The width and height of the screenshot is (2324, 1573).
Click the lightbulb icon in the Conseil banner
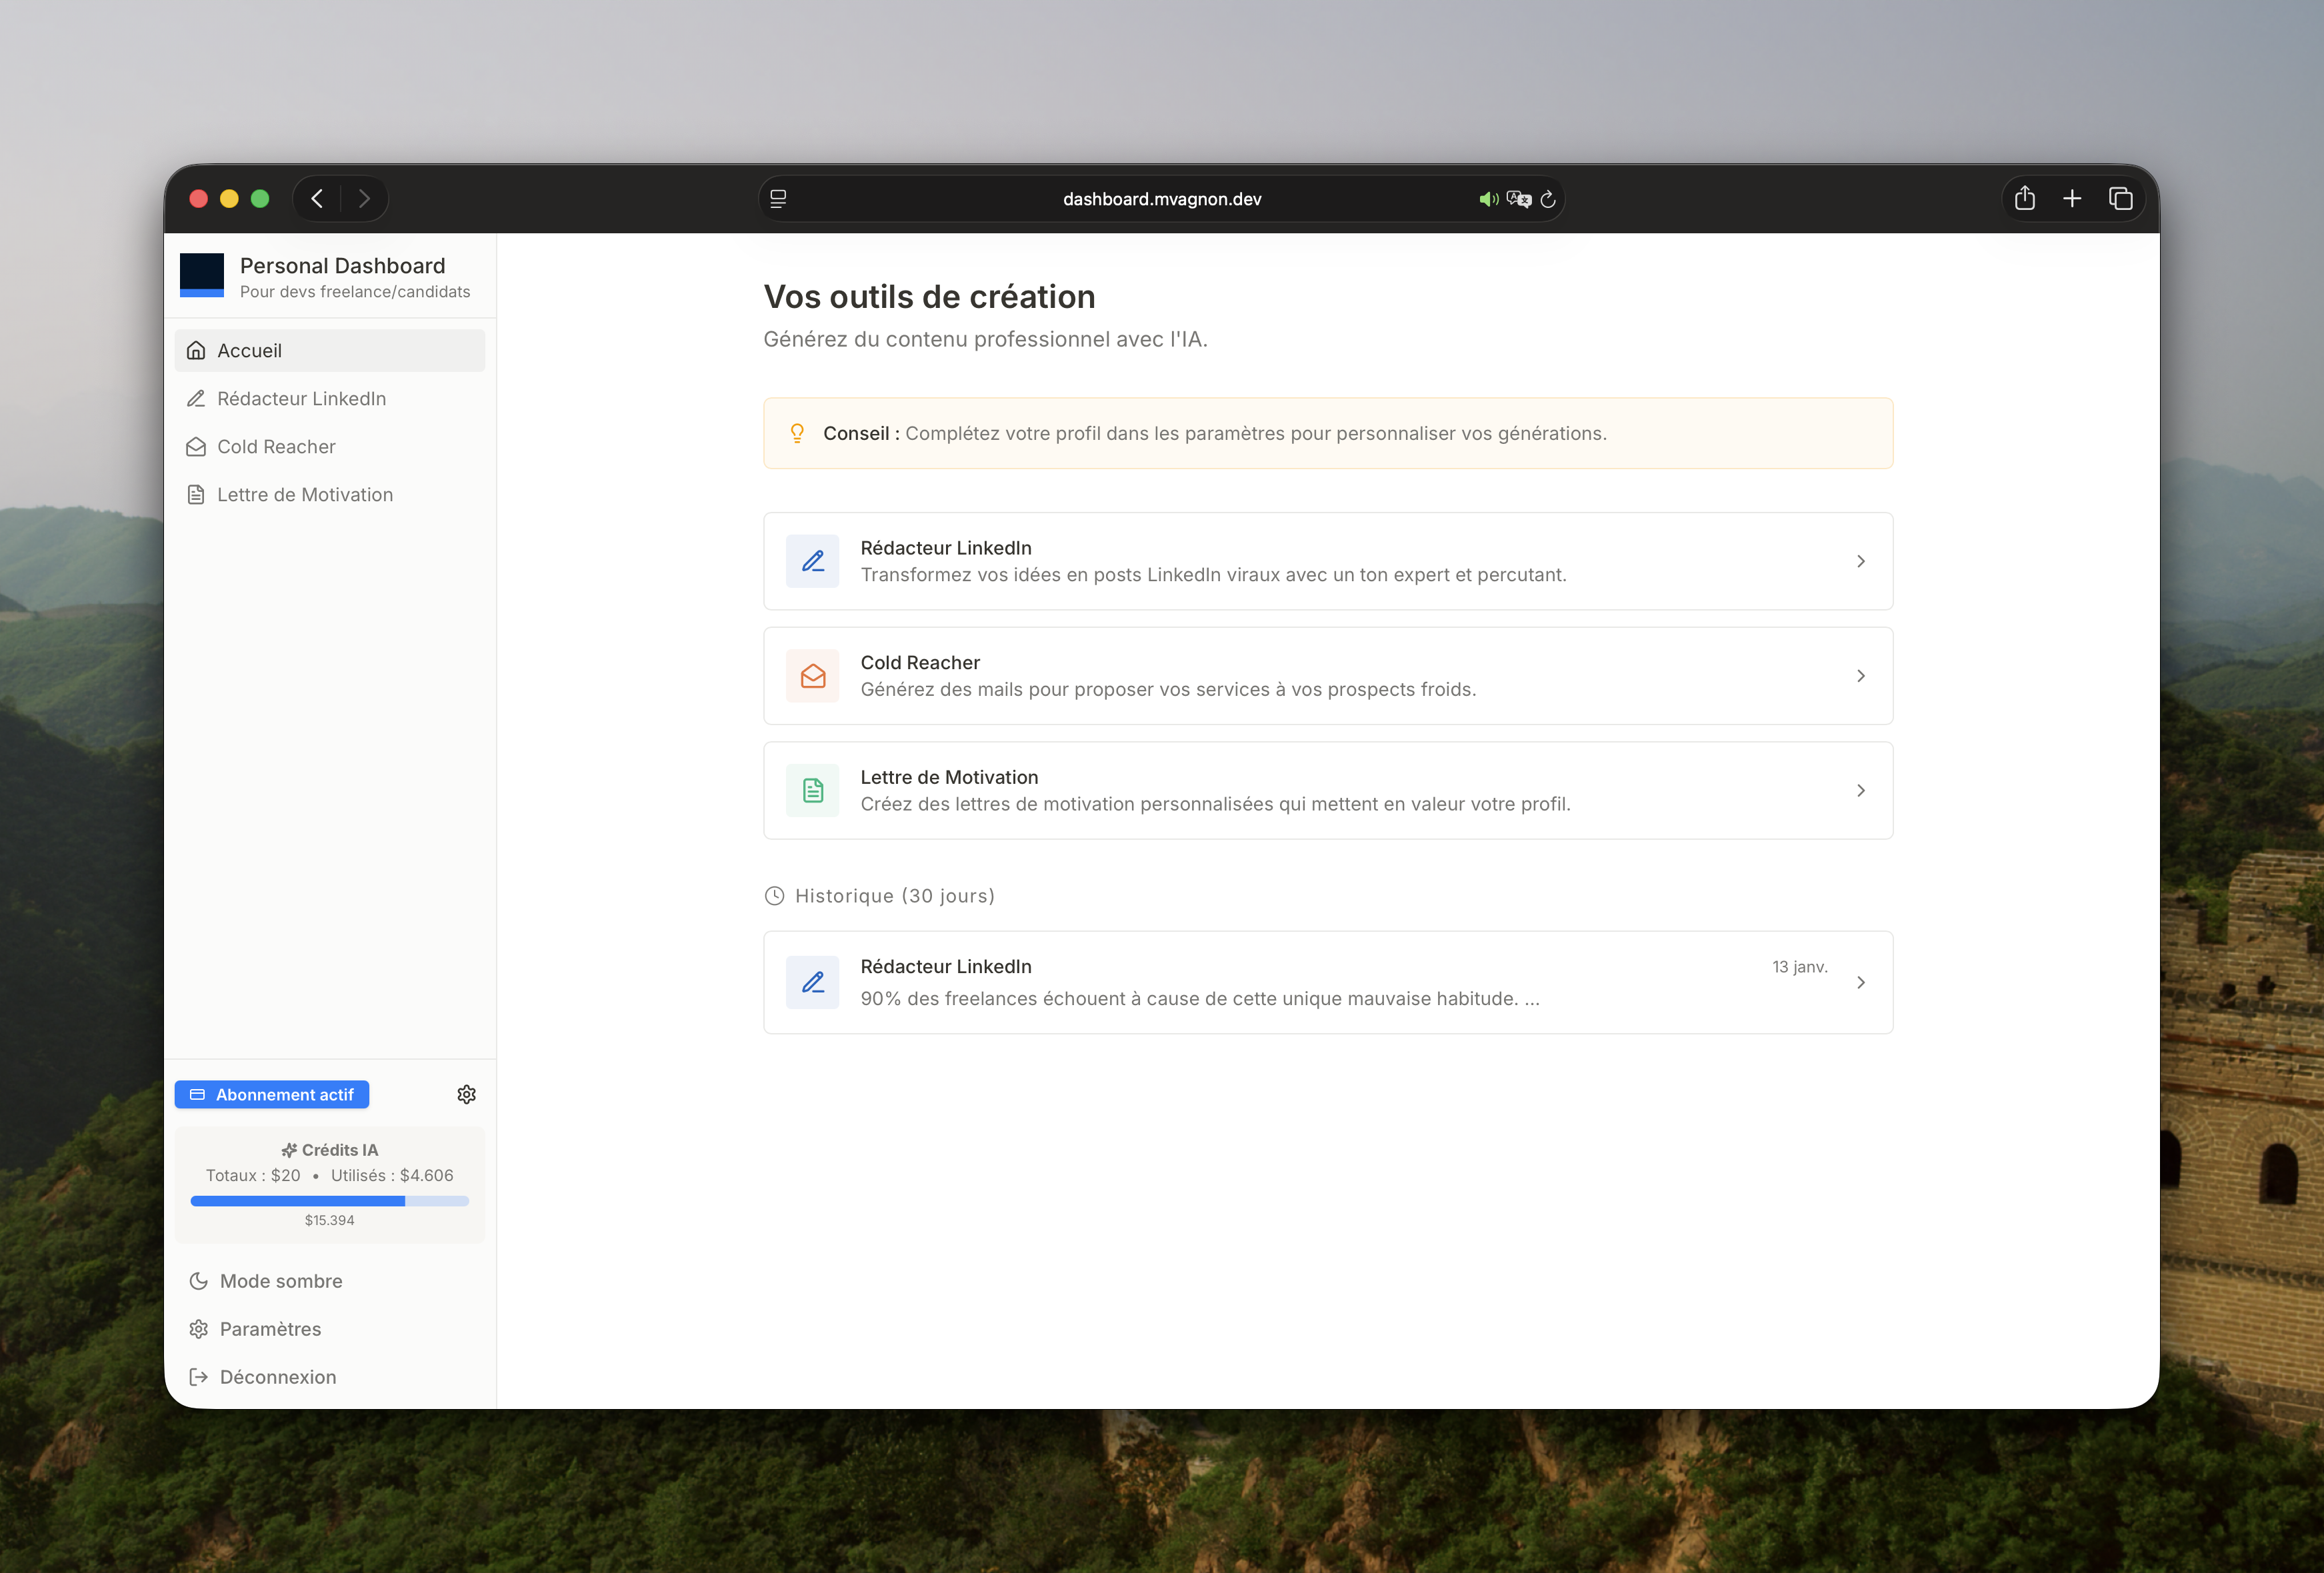coord(797,433)
